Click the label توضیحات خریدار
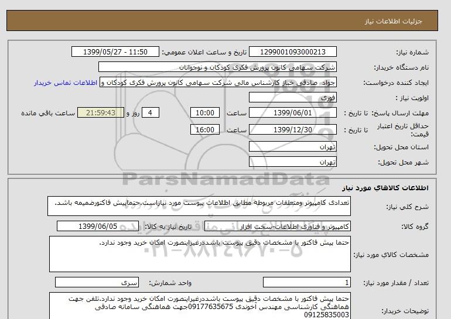 tap(405, 311)
